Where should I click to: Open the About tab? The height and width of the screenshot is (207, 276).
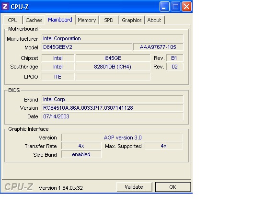coord(154,20)
